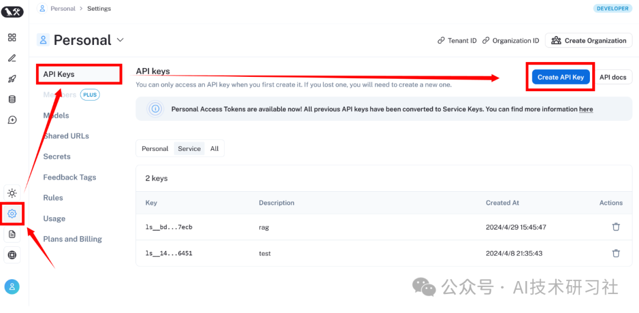
Task: Open the settings gear icon in sidebar
Action: coord(12,214)
